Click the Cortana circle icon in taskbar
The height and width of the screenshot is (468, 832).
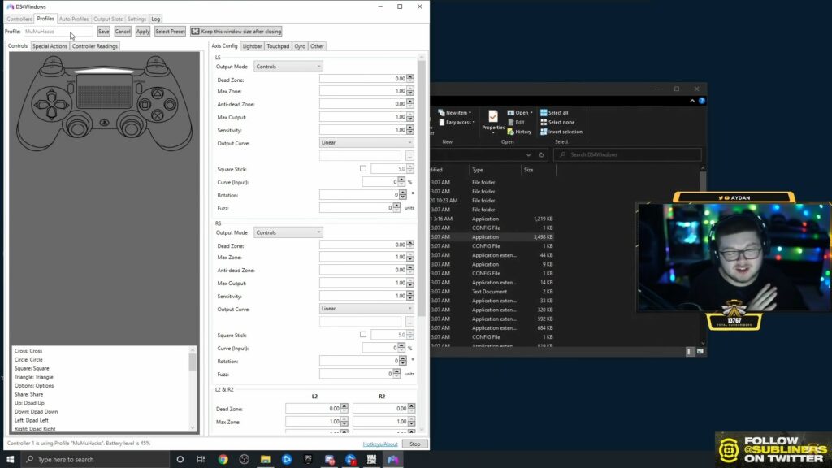tap(180, 460)
